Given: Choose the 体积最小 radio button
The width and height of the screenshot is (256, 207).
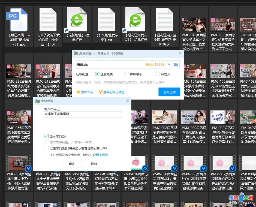Looking at the screenshot, I should tap(127, 74).
